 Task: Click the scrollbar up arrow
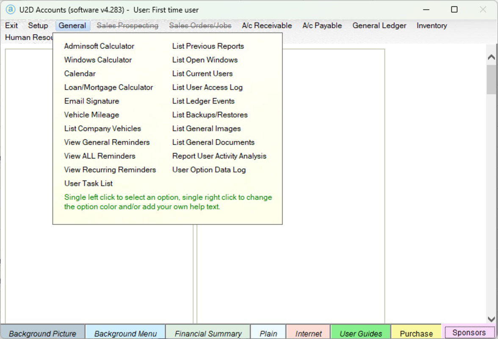[491, 57]
